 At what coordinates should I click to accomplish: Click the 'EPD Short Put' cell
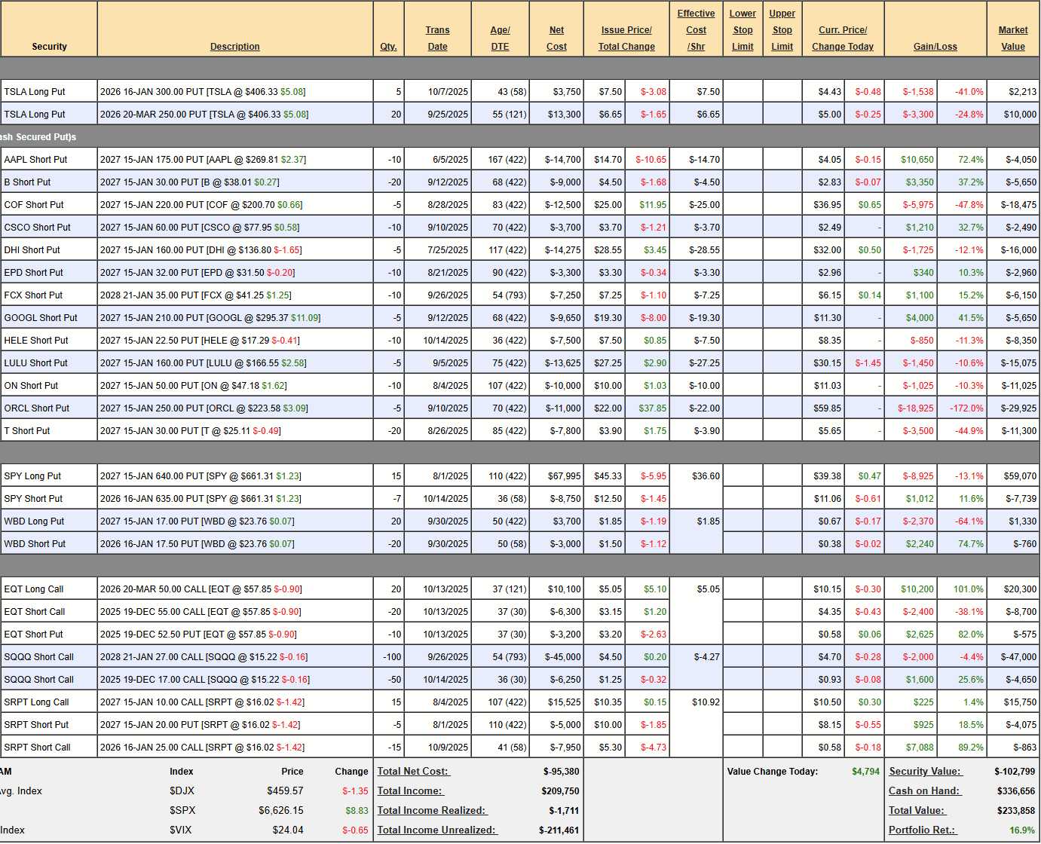pyautogui.click(x=49, y=272)
